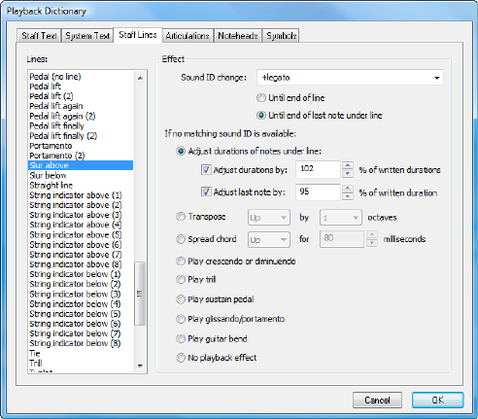Select String indicator below (5)
The height and width of the screenshot is (419, 478).
(x=81, y=314)
